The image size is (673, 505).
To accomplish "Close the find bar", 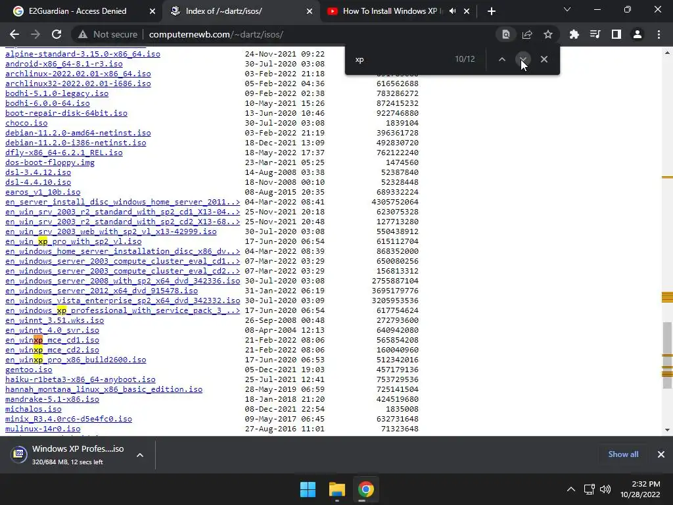I will point(544,59).
